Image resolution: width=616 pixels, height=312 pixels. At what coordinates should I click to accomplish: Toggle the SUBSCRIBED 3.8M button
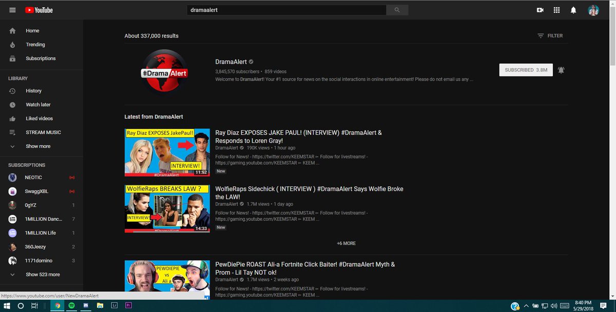click(526, 70)
